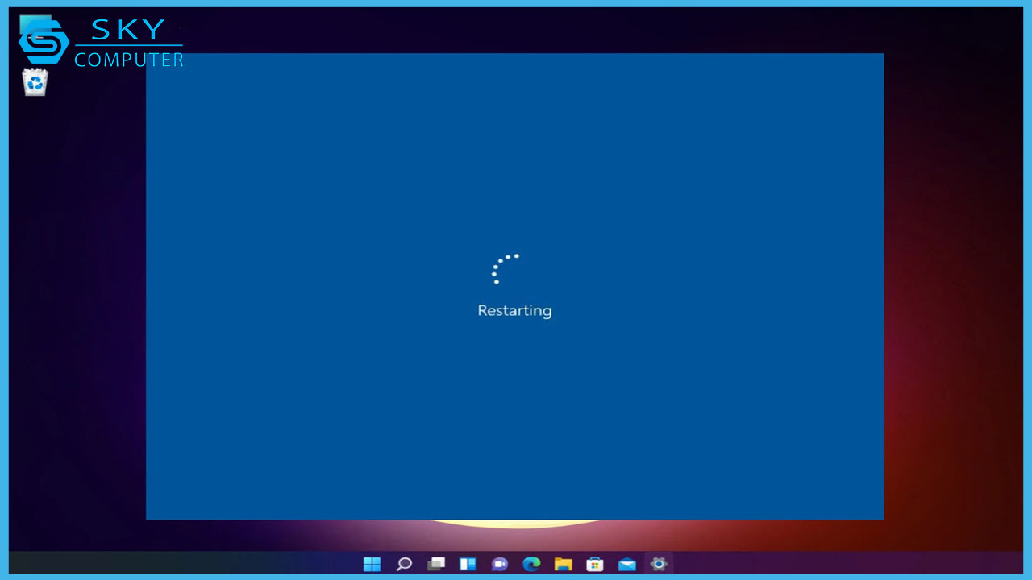
Task: Click the Restarting status text
Action: click(x=514, y=310)
